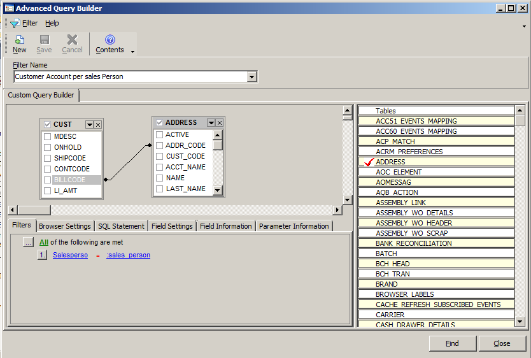Click the :sales_person parameter link
This screenshot has height=358, width=531.
(128, 255)
